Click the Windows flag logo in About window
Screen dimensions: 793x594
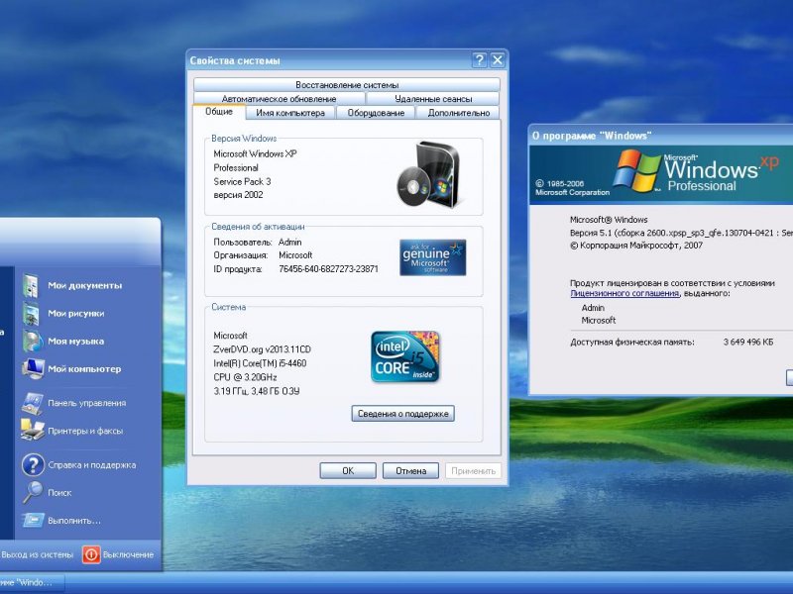point(636,170)
